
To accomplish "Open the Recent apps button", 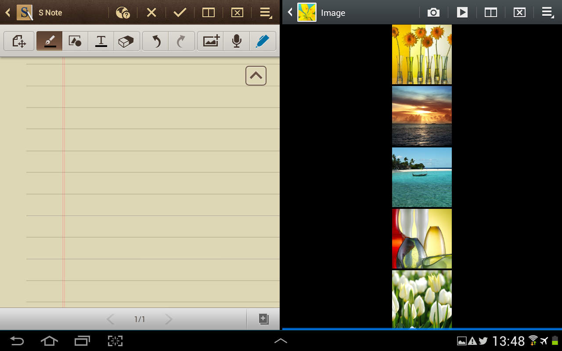I will (82, 340).
